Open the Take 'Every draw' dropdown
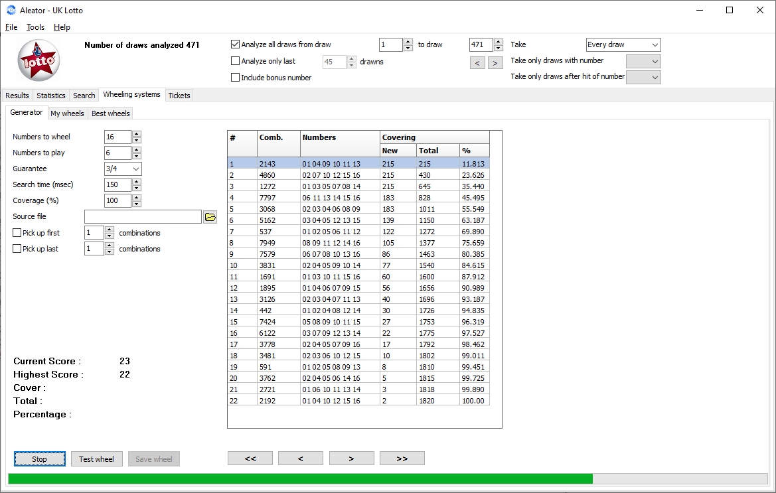 (623, 44)
